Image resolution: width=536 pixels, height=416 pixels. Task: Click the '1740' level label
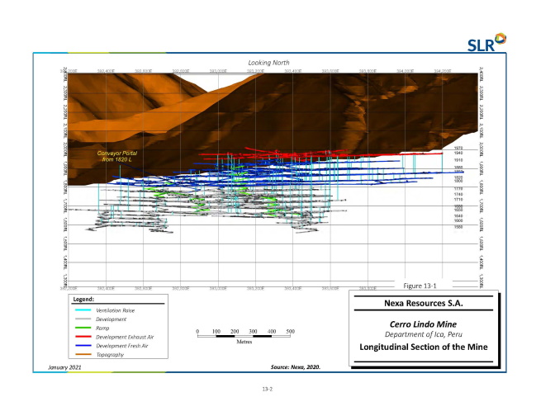[x=458, y=194]
